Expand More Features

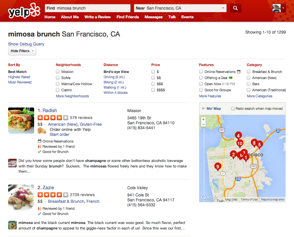(x=210, y=96)
